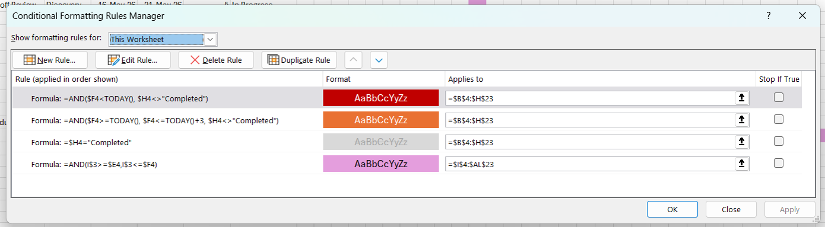Click range selector icon for gray Completed rule
Image resolution: width=825 pixels, height=227 pixels.
pos(741,142)
